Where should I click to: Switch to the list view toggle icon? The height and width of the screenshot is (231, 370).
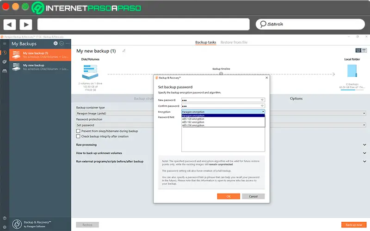tap(364, 50)
